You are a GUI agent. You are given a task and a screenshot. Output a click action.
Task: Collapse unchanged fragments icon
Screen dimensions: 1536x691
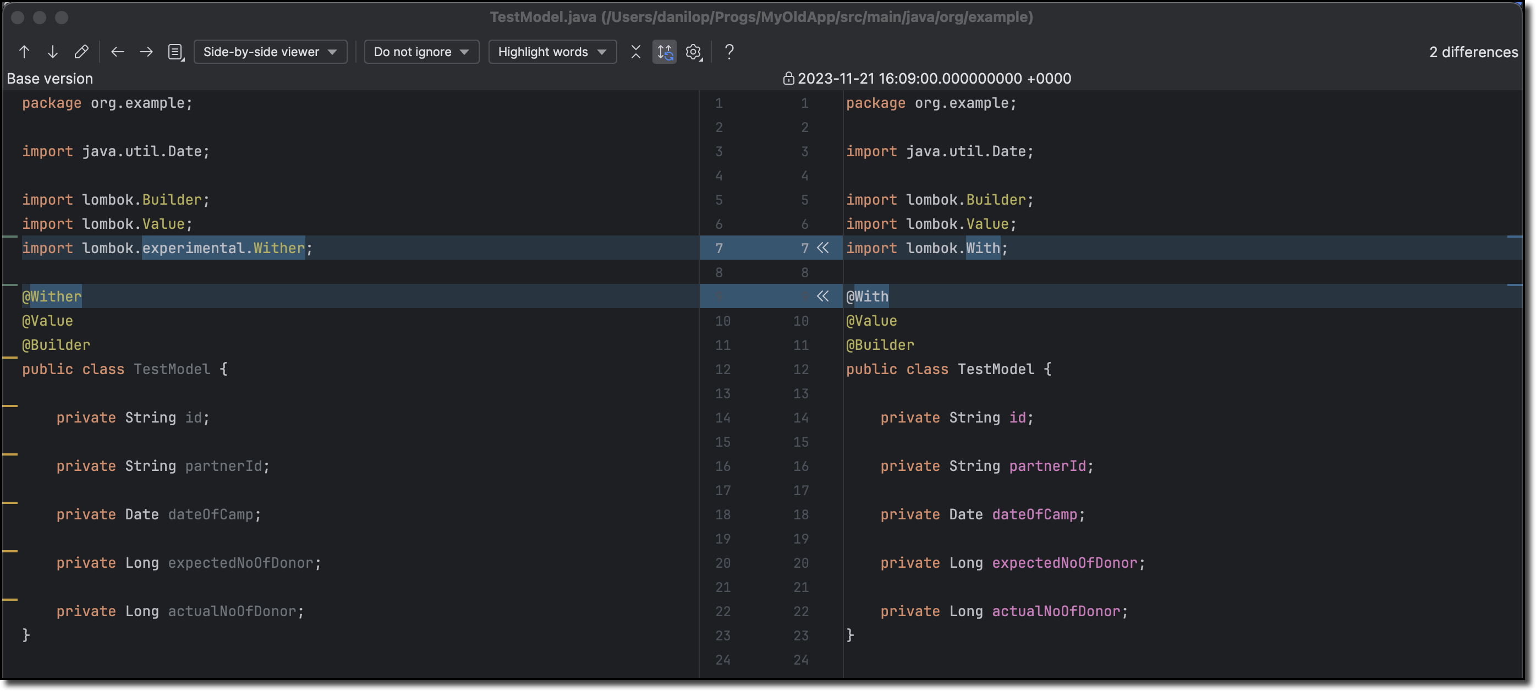coord(635,52)
